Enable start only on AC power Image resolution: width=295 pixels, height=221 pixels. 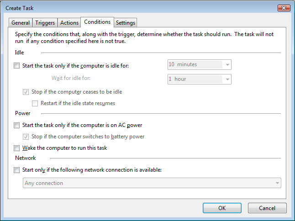[x=16, y=125]
